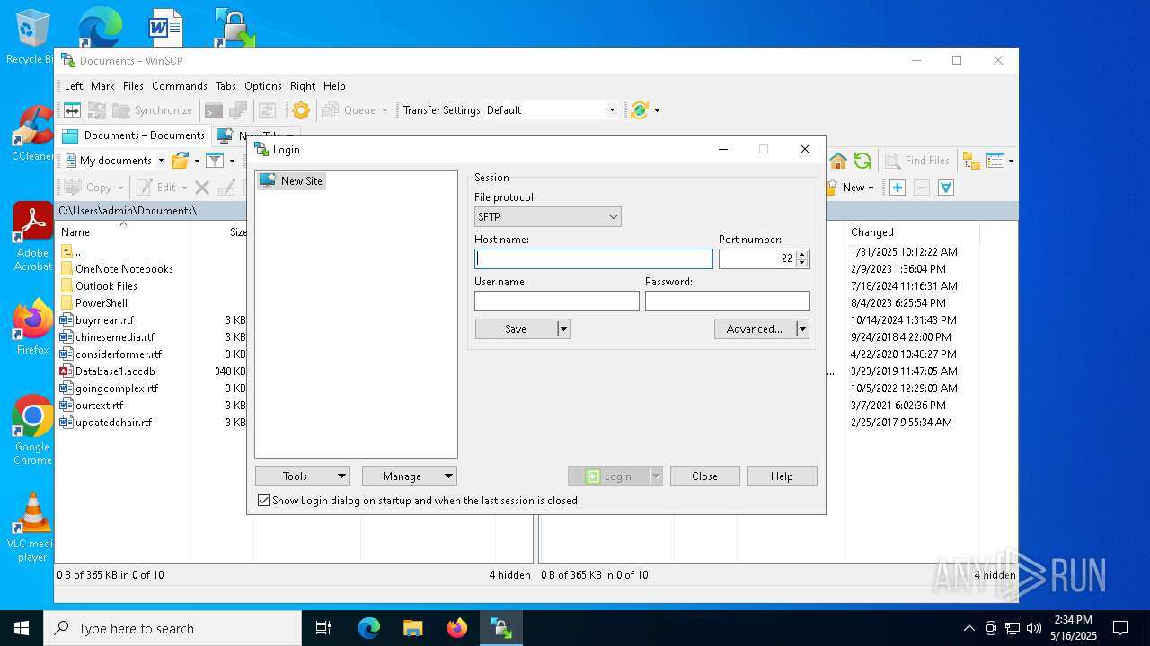Click the Password input field

click(728, 301)
